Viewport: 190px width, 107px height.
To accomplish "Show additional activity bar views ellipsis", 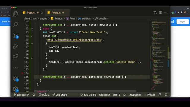I will (x=15, y=67).
